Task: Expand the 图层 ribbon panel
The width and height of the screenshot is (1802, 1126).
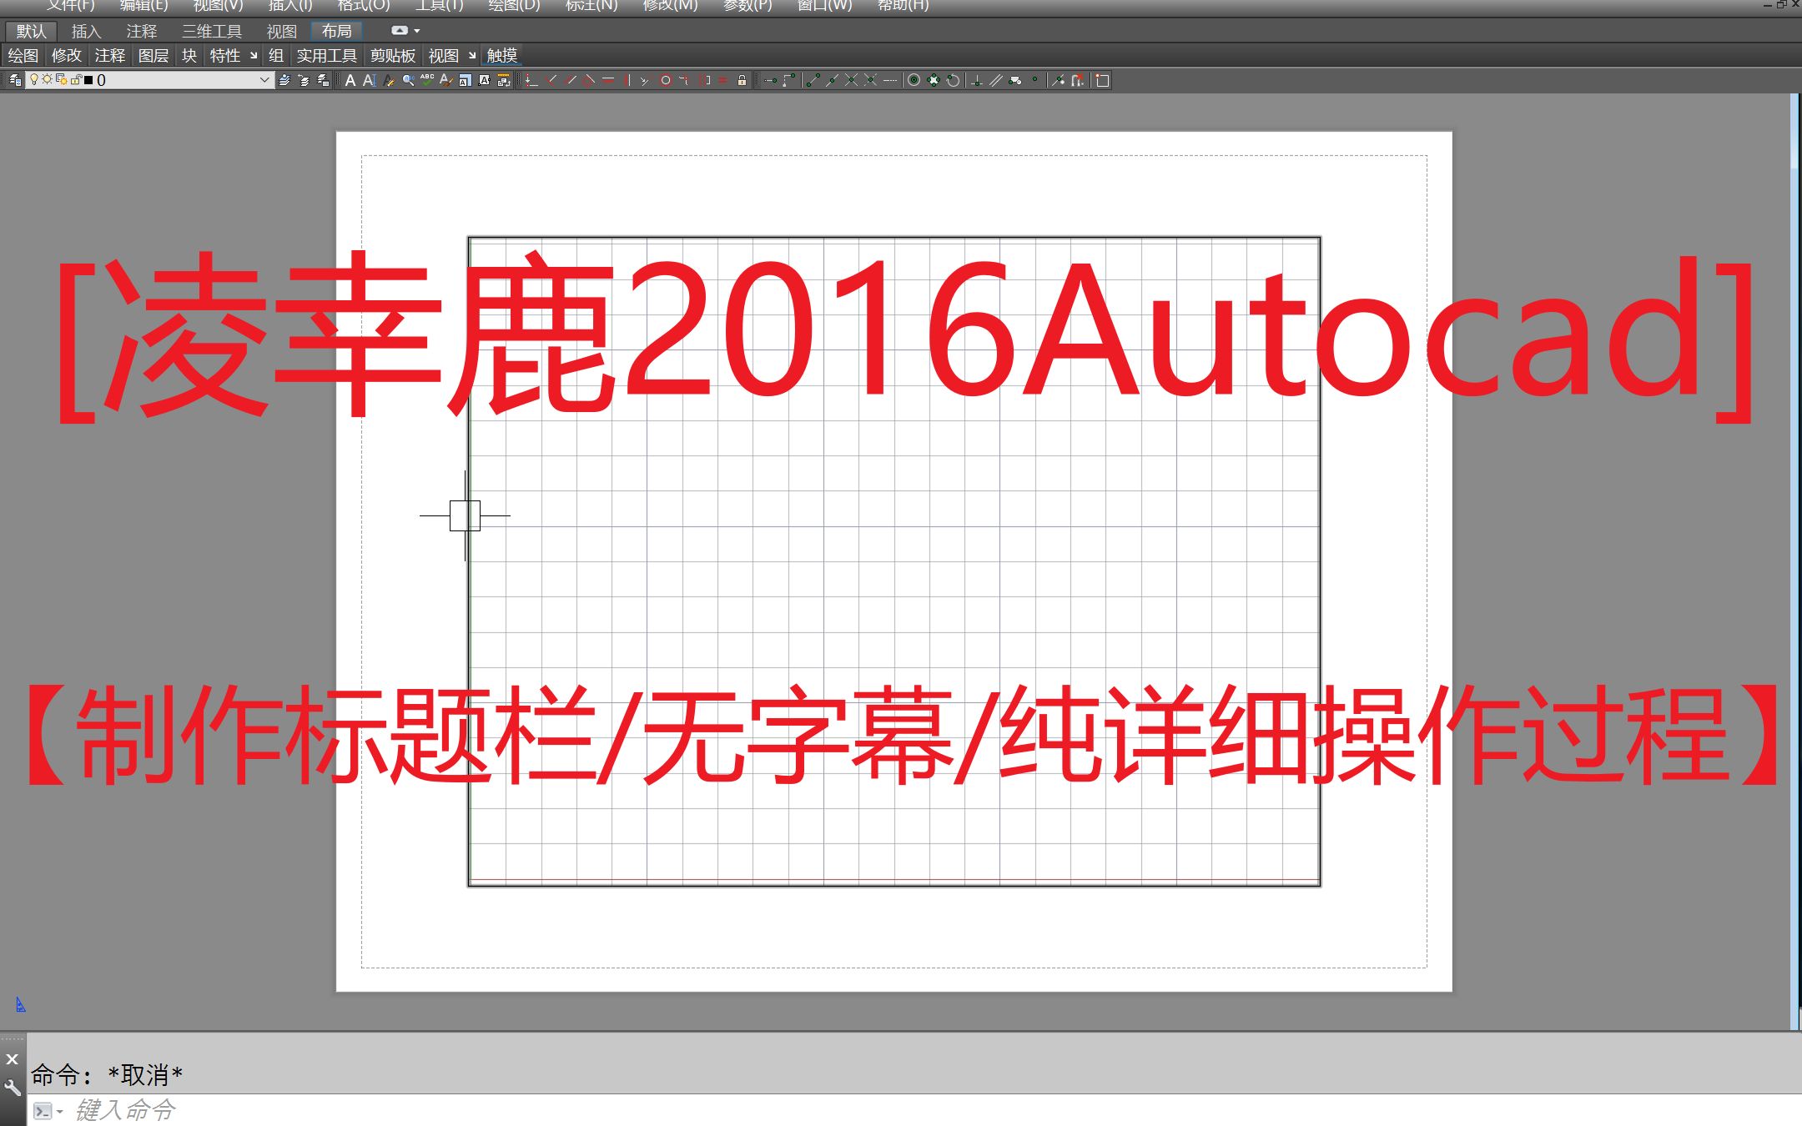Action: (154, 56)
